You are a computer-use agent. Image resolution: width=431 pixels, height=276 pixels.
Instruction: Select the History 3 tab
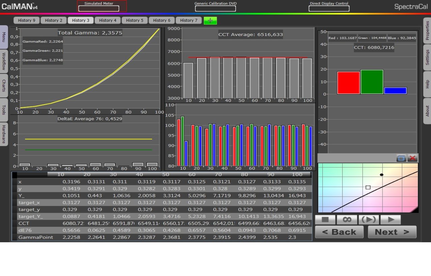point(81,20)
